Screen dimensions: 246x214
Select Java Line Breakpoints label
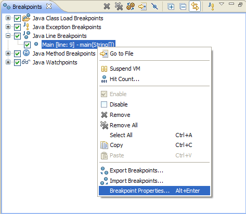click(59, 36)
